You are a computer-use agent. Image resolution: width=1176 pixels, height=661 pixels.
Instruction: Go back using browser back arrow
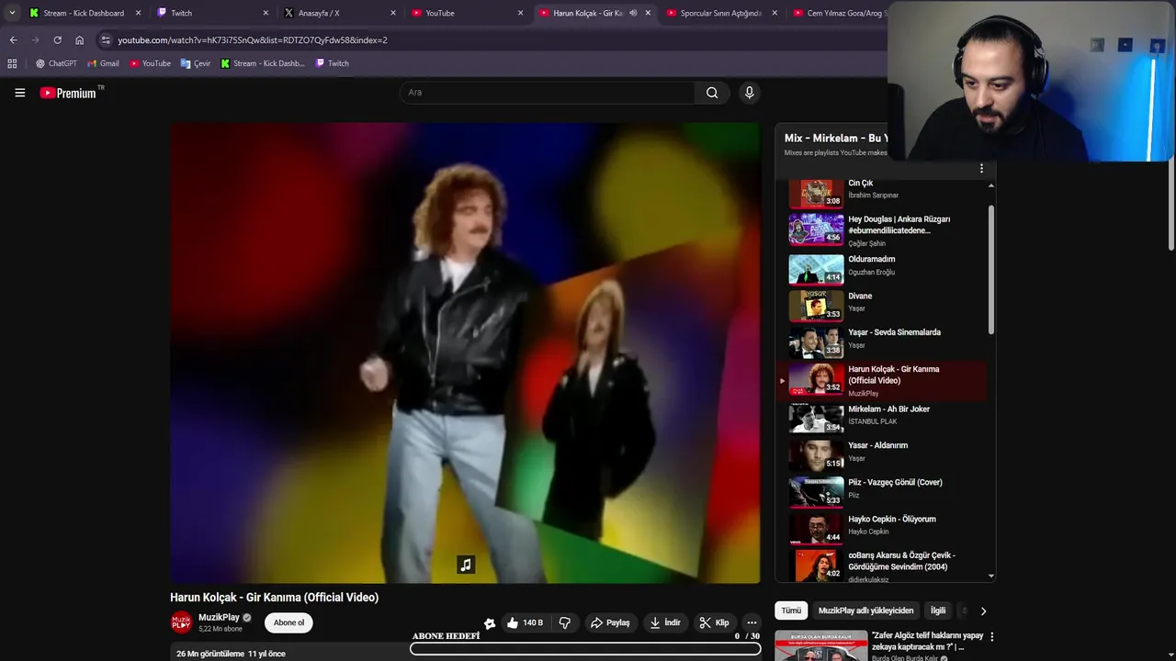click(x=13, y=40)
